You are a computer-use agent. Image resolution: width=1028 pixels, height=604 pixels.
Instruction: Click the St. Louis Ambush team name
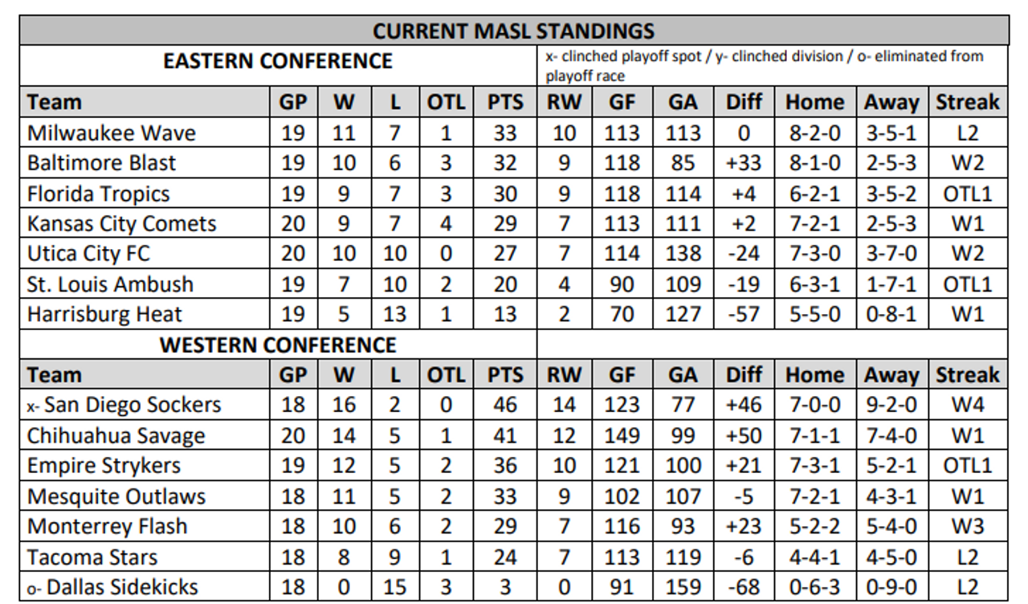pyautogui.click(x=110, y=284)
